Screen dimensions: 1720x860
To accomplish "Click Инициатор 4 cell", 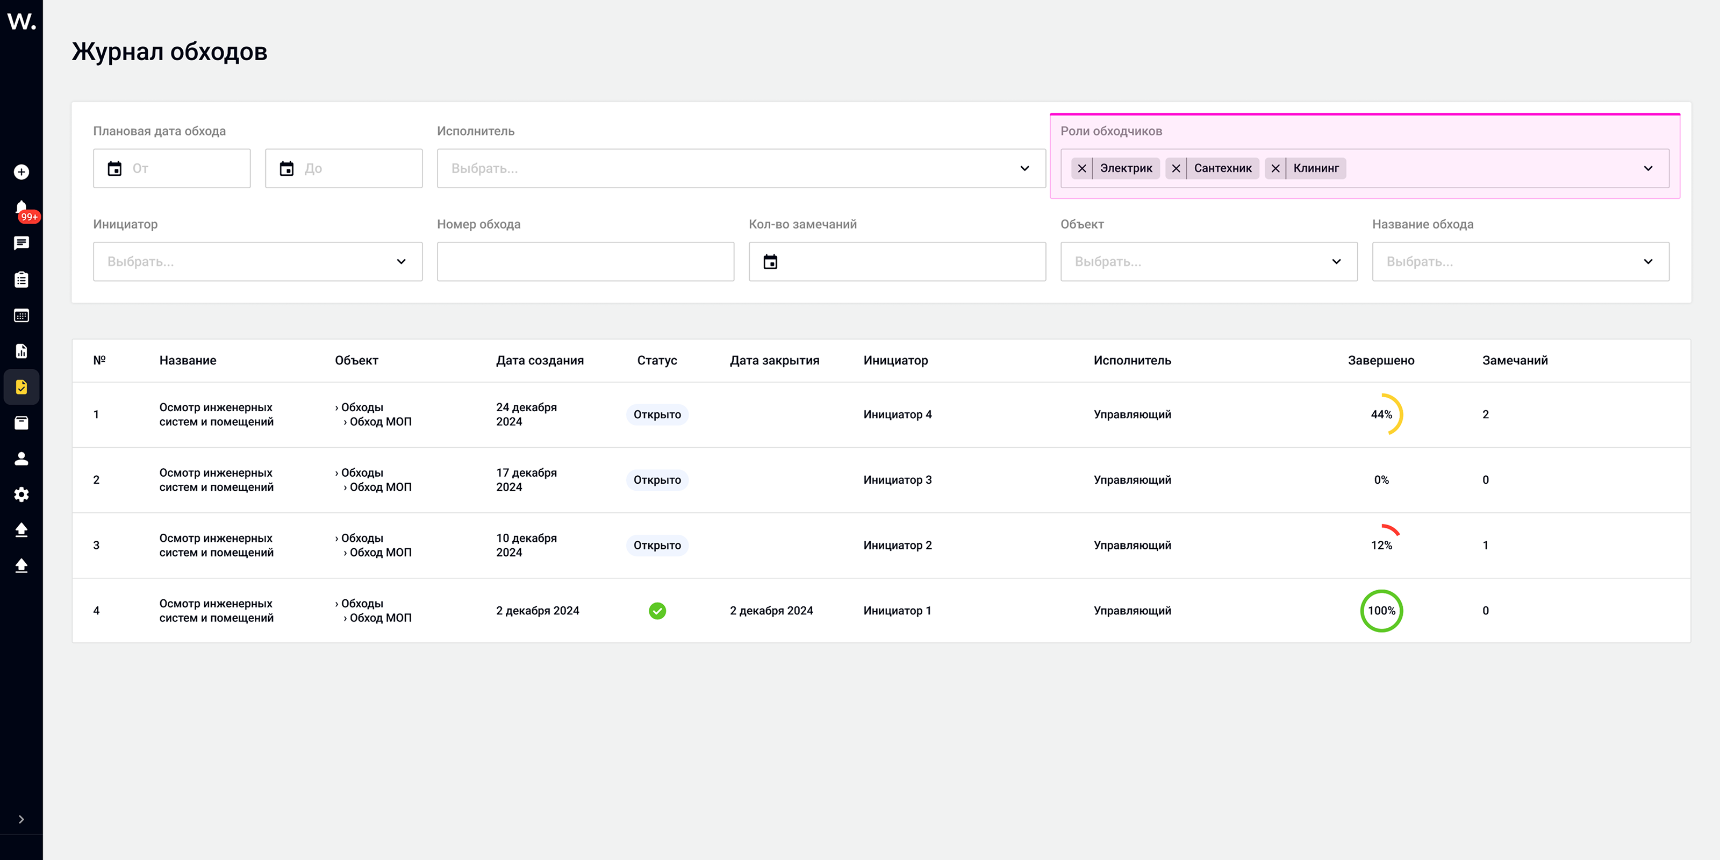I will point(898,414).
